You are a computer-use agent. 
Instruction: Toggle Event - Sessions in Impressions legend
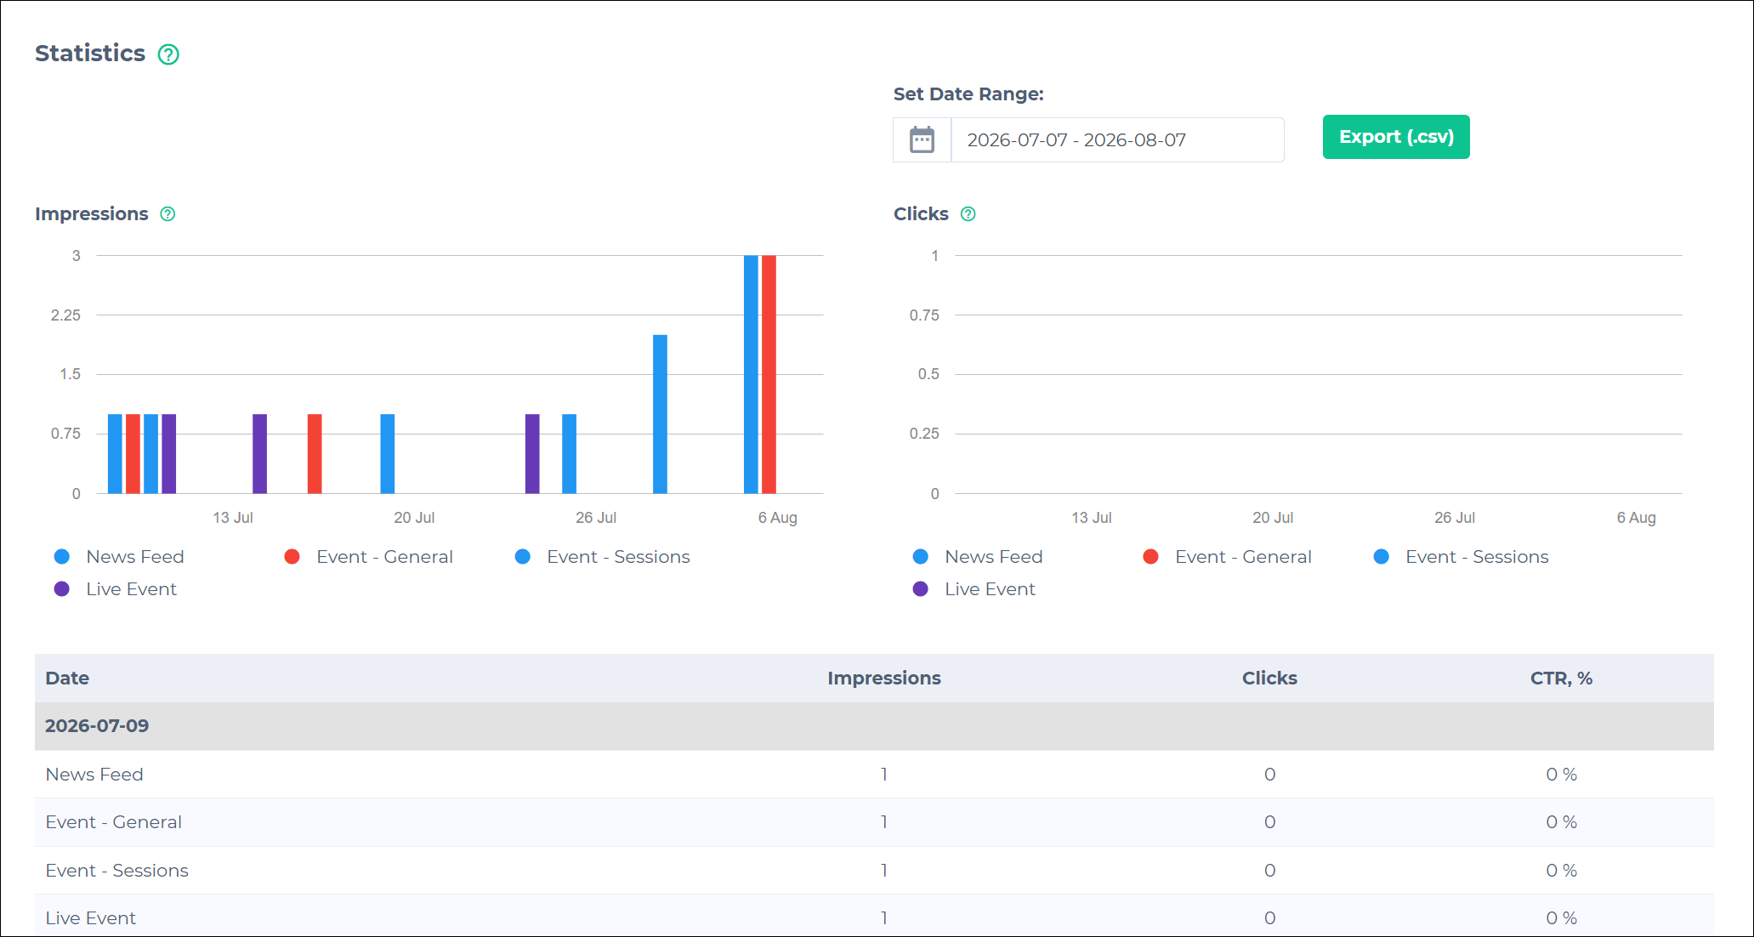click(602, 557)
